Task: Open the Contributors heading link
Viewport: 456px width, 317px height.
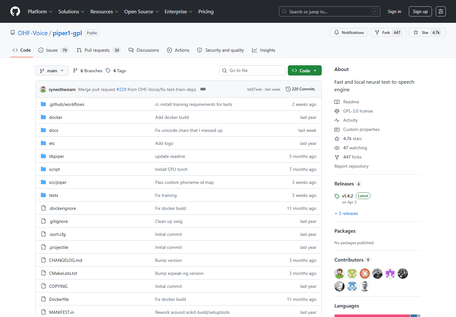Action: click(349, 260)
